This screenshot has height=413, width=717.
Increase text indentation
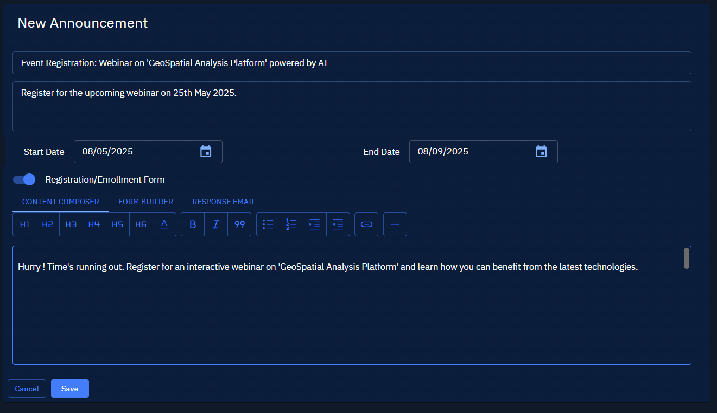(x=315, y=224)
